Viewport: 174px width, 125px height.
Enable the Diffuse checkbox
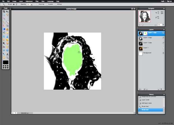56,4
